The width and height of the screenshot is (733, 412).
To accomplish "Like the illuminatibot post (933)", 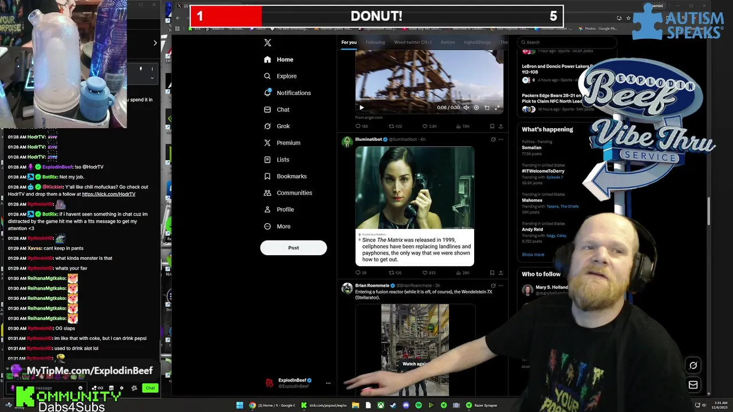I will [429, 273].
